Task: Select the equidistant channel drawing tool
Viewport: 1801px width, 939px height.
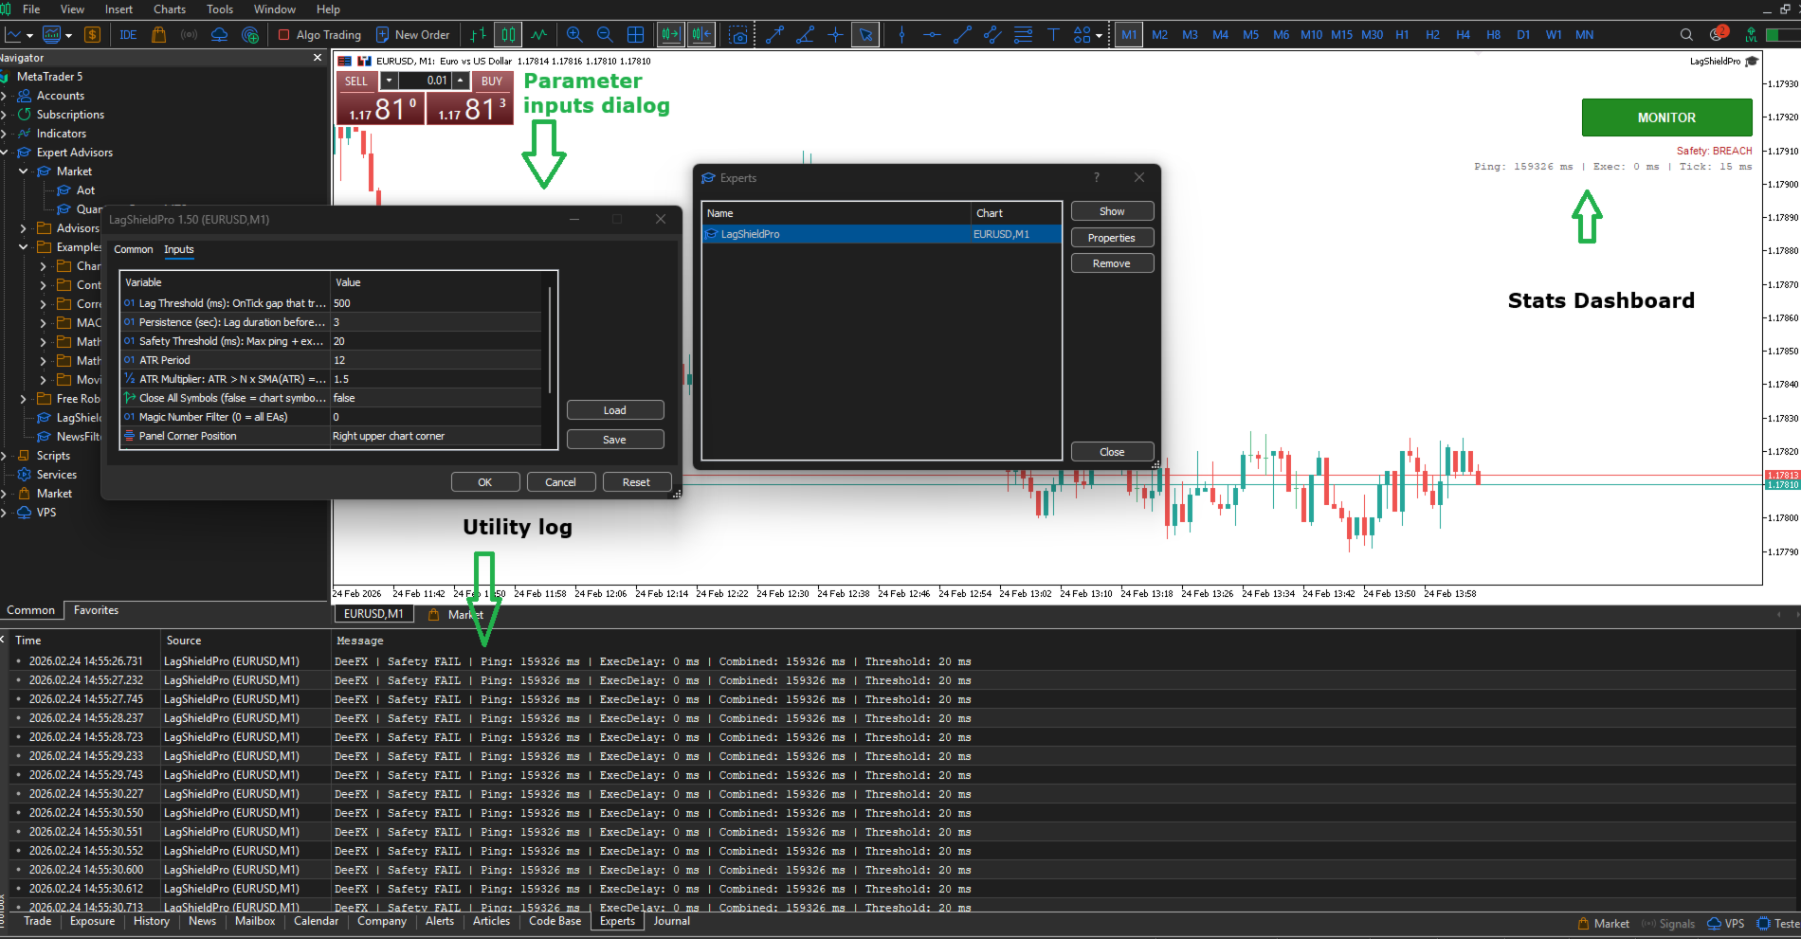Action: pyautogui.click(x=992, y=35)
